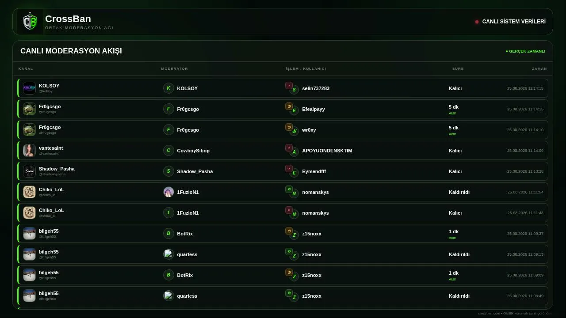Click the CrossBan shield logo
566x318 pixels.
[x=30, y=22]
